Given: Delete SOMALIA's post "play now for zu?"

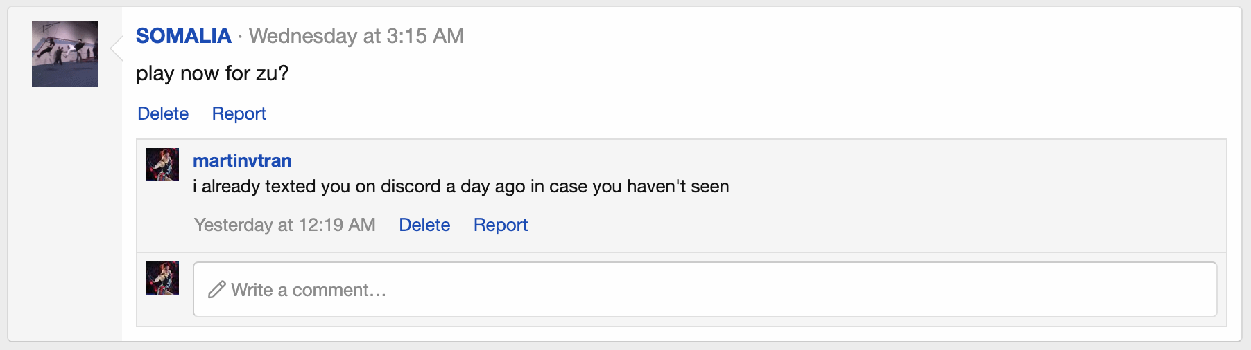Looking at the screenshot, I should coord(163,113).
